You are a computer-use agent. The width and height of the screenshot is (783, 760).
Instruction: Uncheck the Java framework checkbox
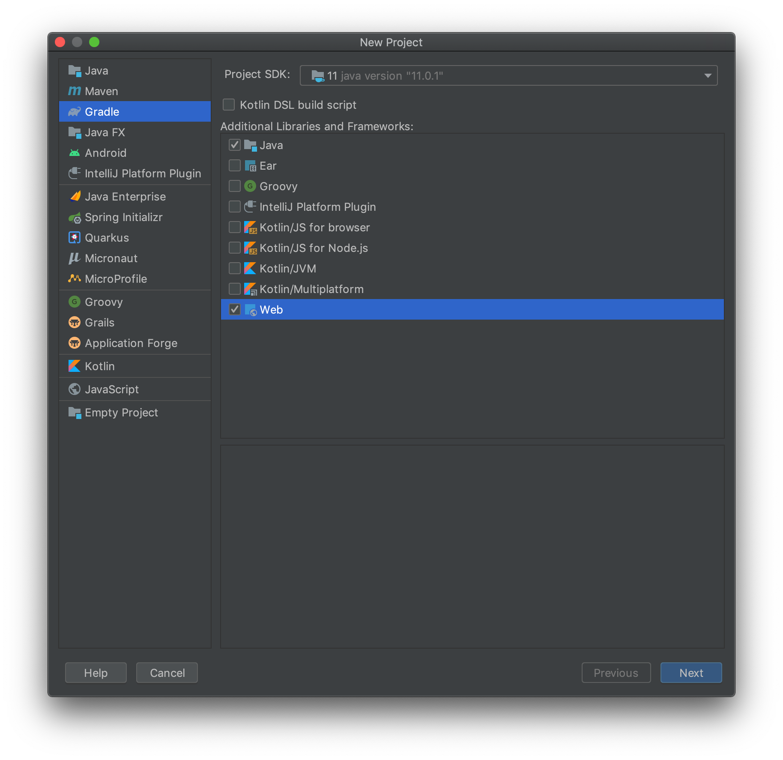coord(235,145)
